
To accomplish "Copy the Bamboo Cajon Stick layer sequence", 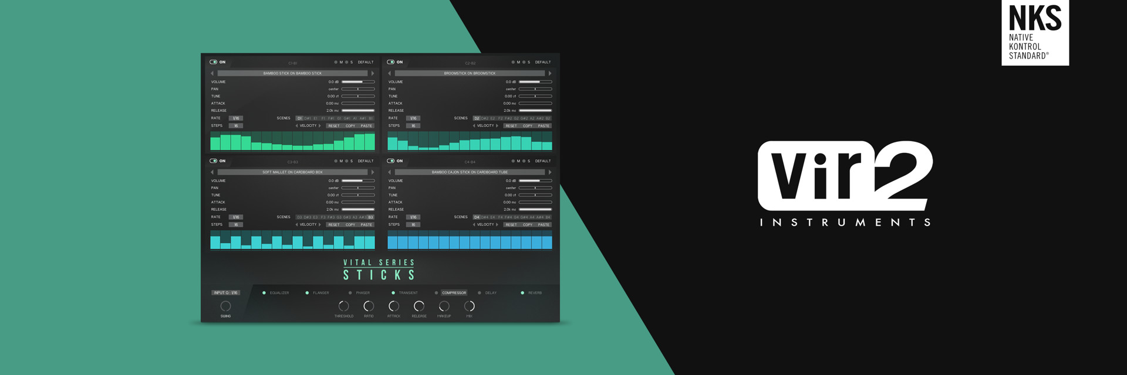I will pos(528,225).
